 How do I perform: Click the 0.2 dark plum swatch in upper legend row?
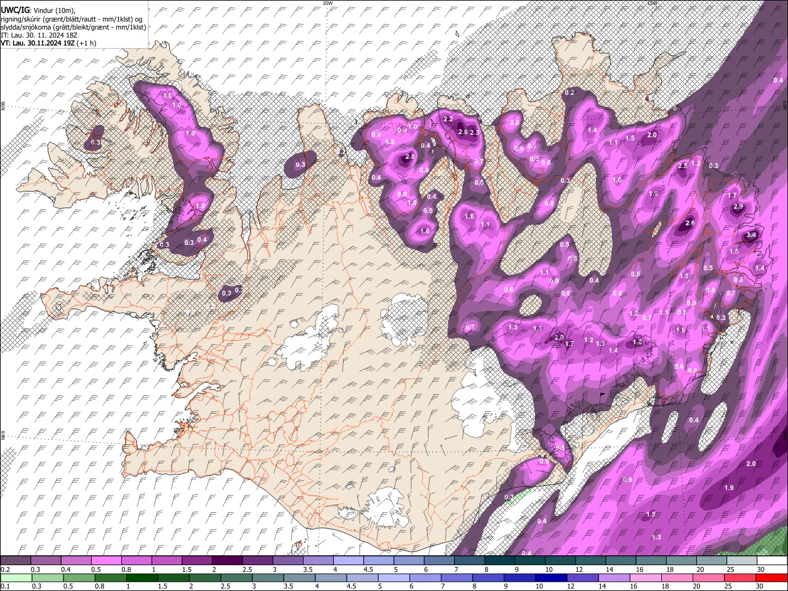click(x=15, y=561)
